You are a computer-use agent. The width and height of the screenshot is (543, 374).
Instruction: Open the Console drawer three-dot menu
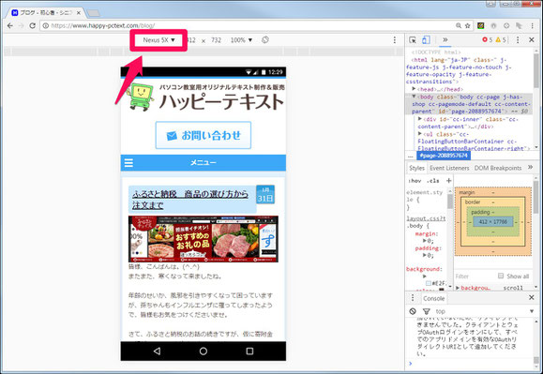tap(413, 298)
